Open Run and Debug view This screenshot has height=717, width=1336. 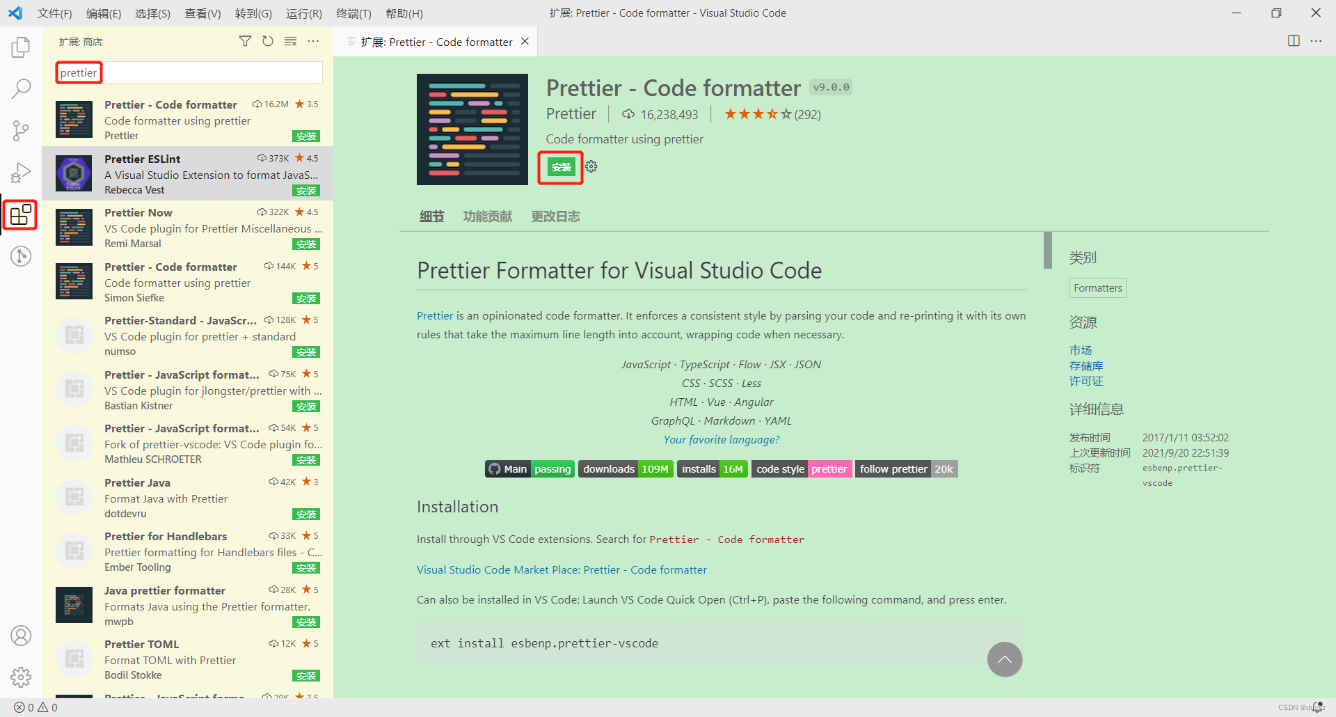21,172
